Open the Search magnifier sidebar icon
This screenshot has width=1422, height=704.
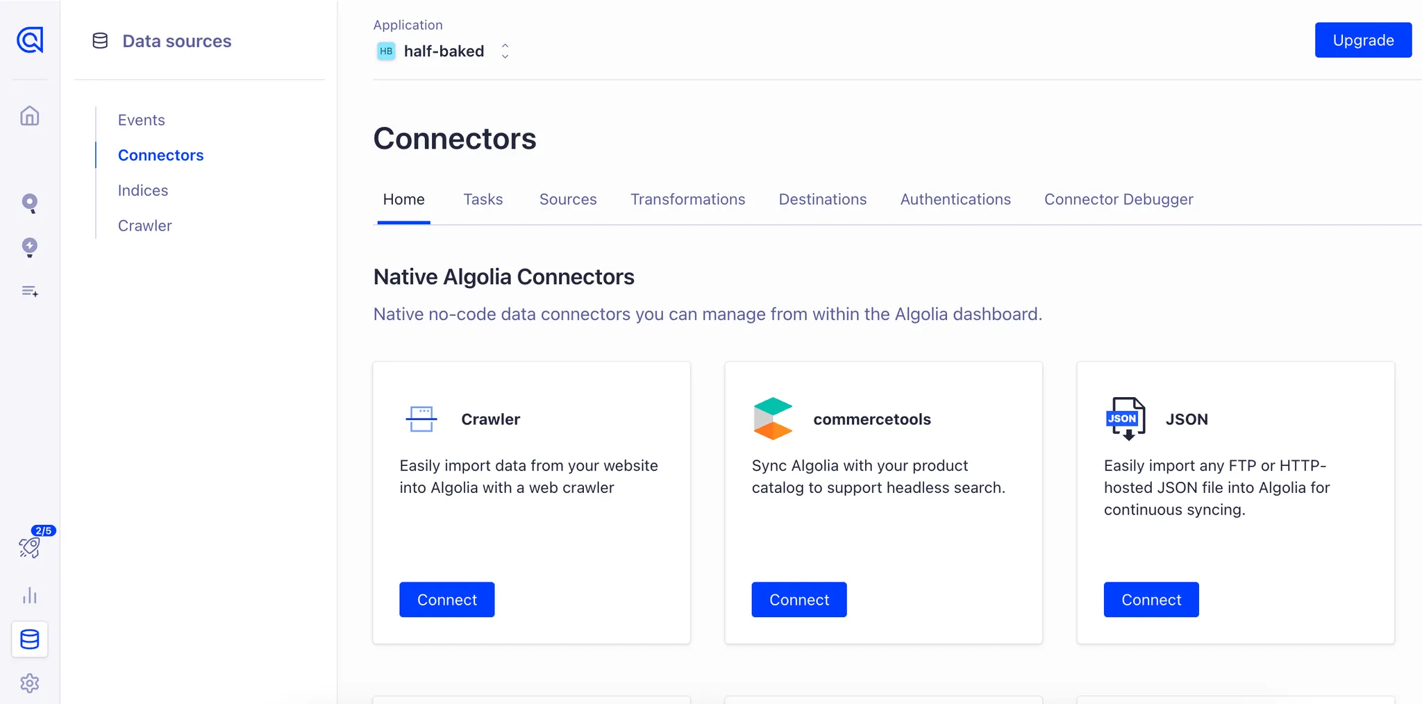(30, 203)
